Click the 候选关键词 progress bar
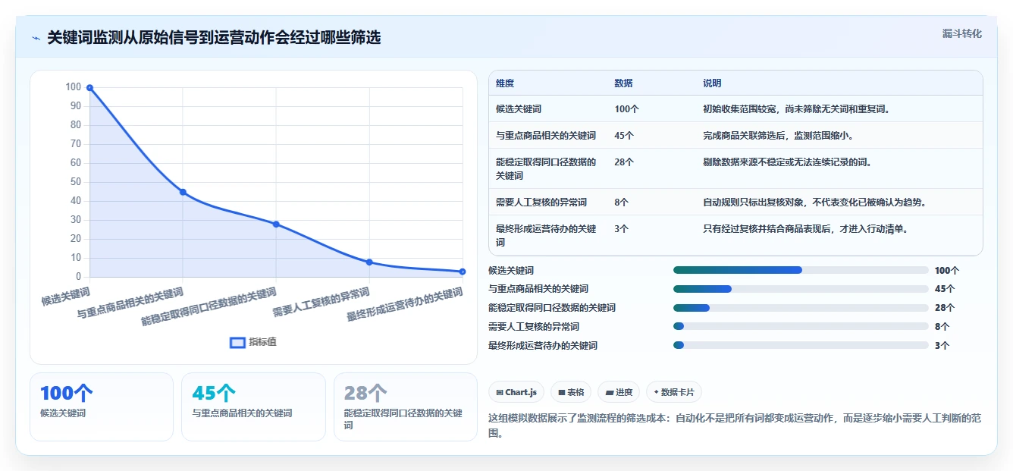The width and height of the screenshot is (1013, 471). point(801,270)
